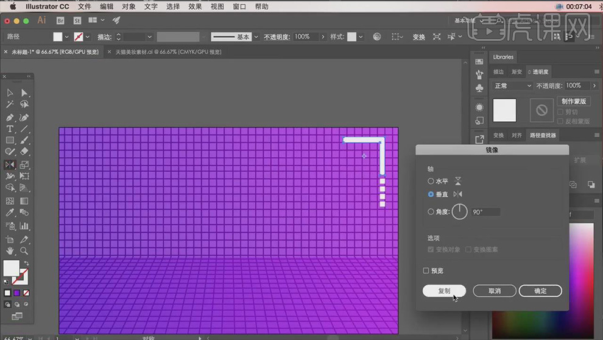Swap fill and stroke colors

coord(27,263)
